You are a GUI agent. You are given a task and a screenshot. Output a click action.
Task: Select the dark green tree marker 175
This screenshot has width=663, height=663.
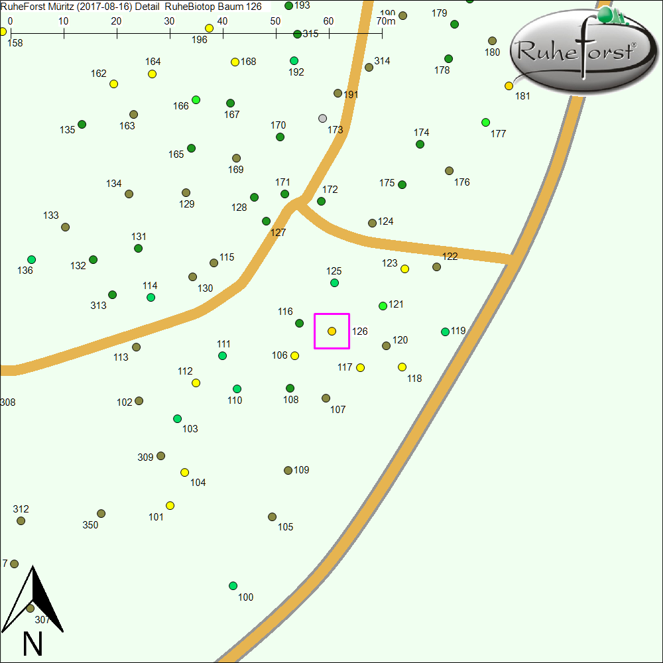coord(402,184)
